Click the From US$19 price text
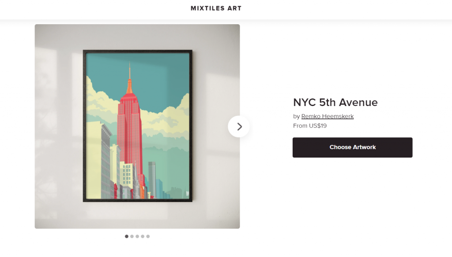This screenshot has height=257, width=452. (x=310, y=125)
